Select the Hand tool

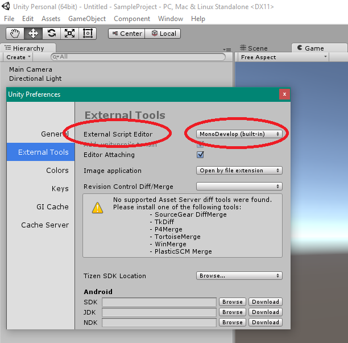(x=15, y=34)
